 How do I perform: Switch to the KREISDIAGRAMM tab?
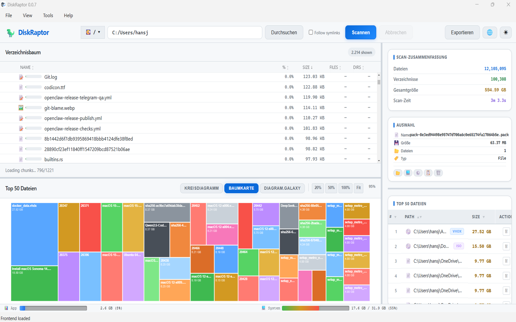click(x=201, y=188)
